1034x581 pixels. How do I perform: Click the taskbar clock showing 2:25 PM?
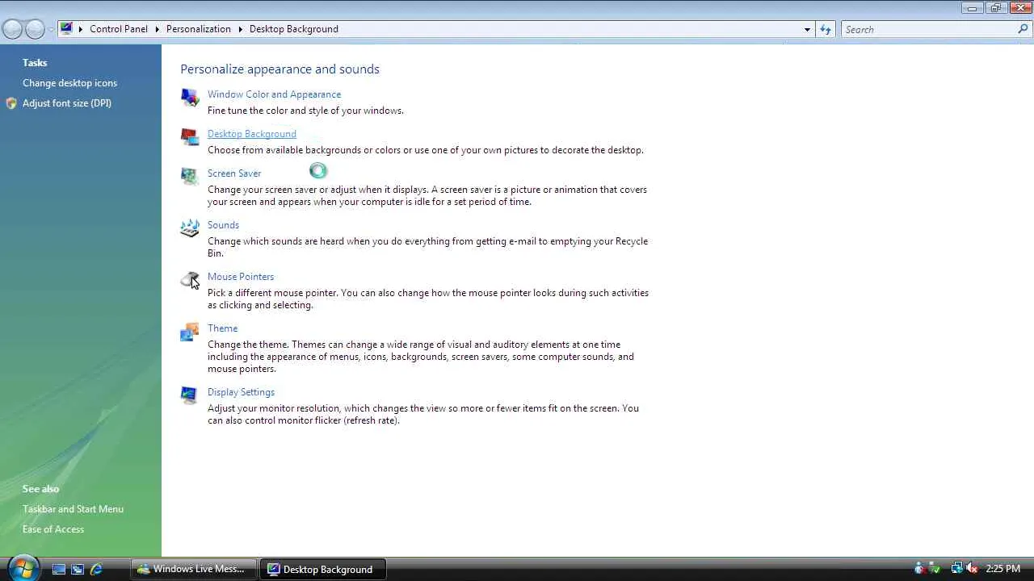coord(1003,569)
